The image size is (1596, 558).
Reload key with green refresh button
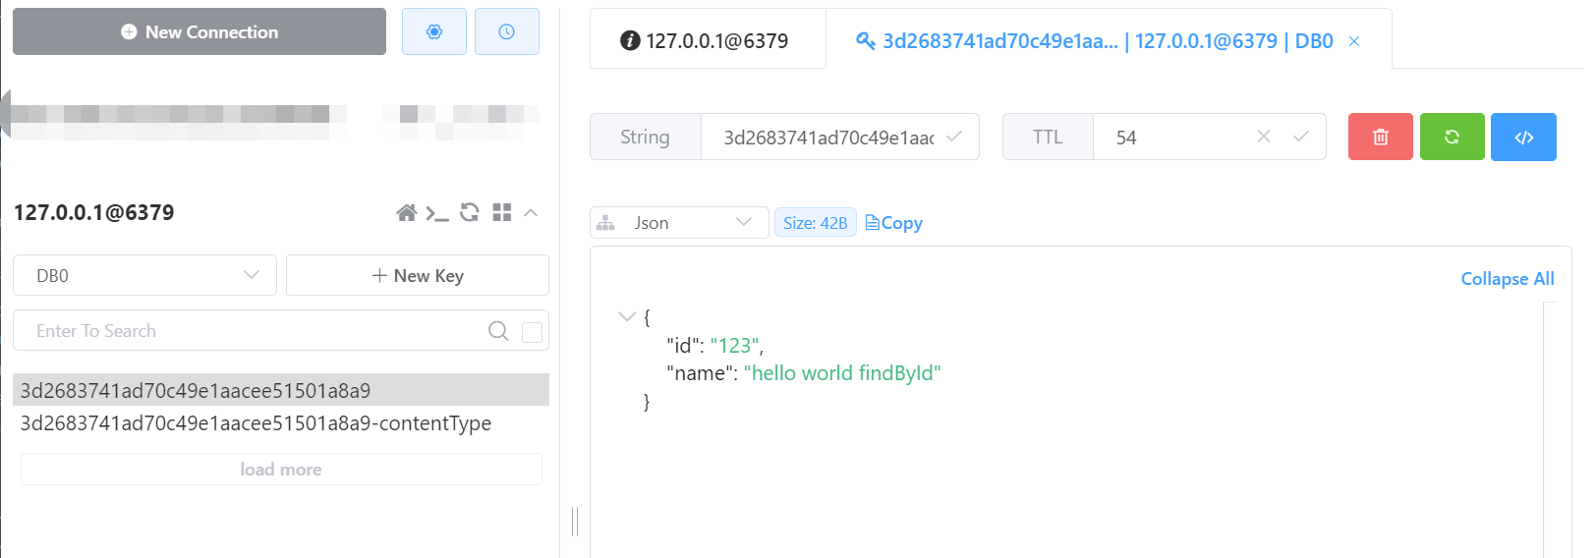[x=1452, y=137]
